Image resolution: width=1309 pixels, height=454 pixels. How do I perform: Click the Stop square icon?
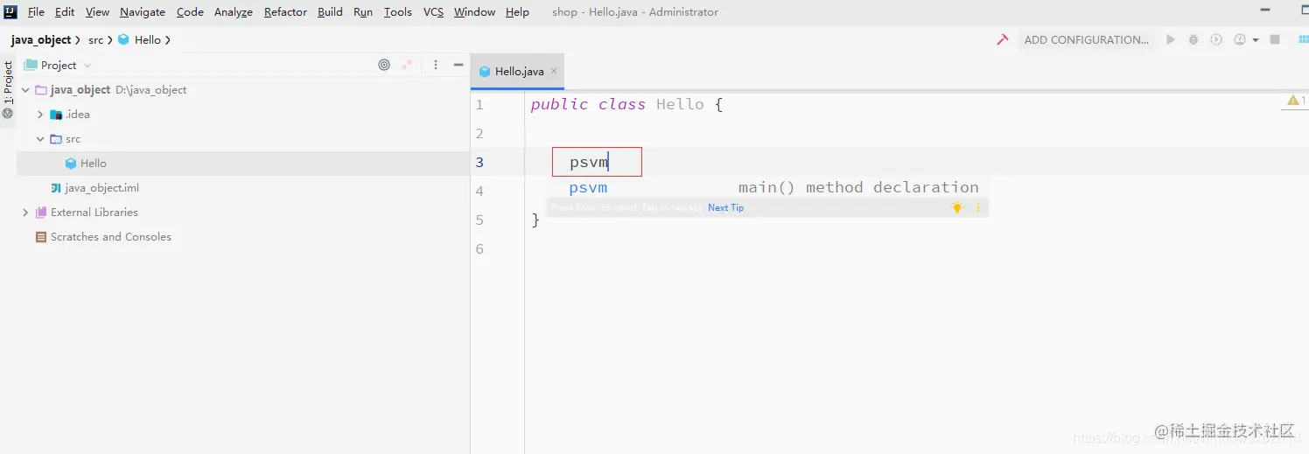[x=1275, y=39]
